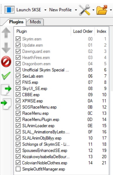Expand the folder icon dropdown arrow
Image resolution: width=113 pixels, height=175 pixels.
[x=111, y=10]
